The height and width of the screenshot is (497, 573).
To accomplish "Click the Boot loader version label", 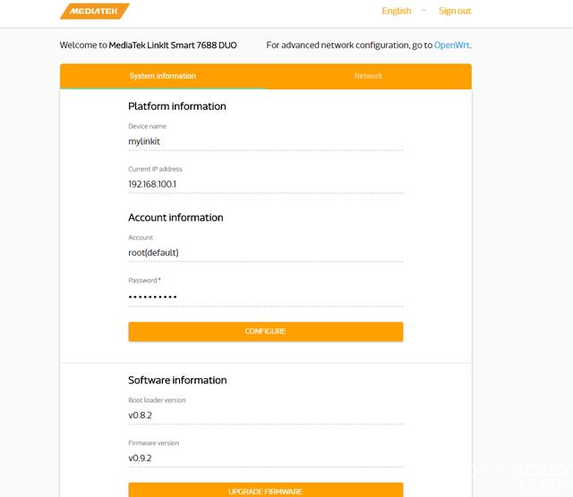I will [158, 400].
